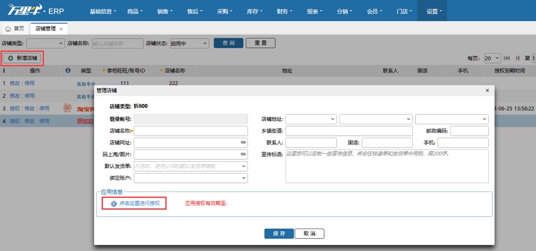The width and height of the screenshot is (536, 251).
Task: Switch to the 首页 tab
Action: click(x=15, y=29)
